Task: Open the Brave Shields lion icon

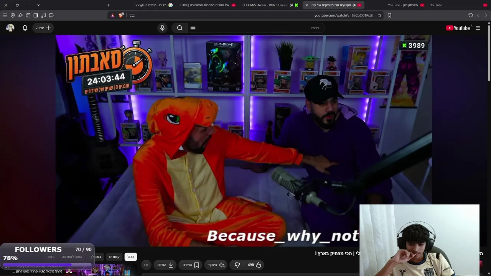Action: (x=121, y=15)
